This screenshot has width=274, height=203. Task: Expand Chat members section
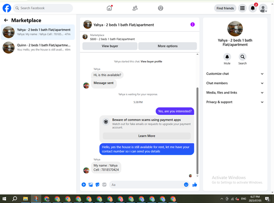click(235, 83)
